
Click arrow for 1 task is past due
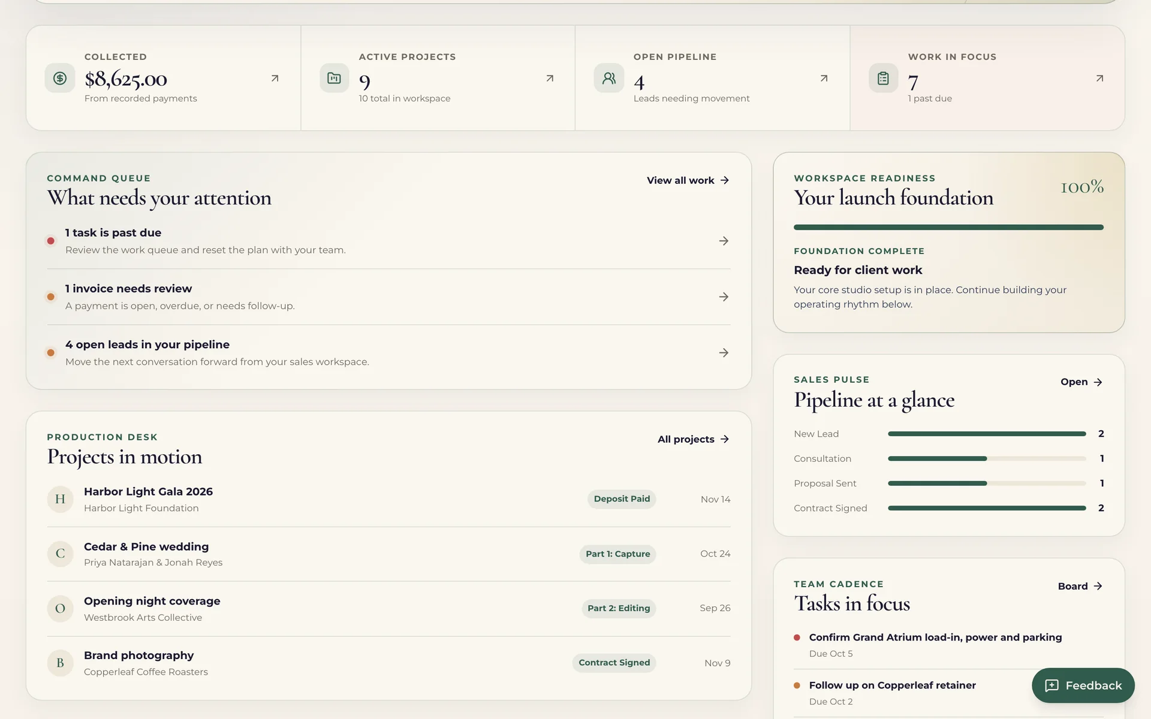(x=724, y=241)
